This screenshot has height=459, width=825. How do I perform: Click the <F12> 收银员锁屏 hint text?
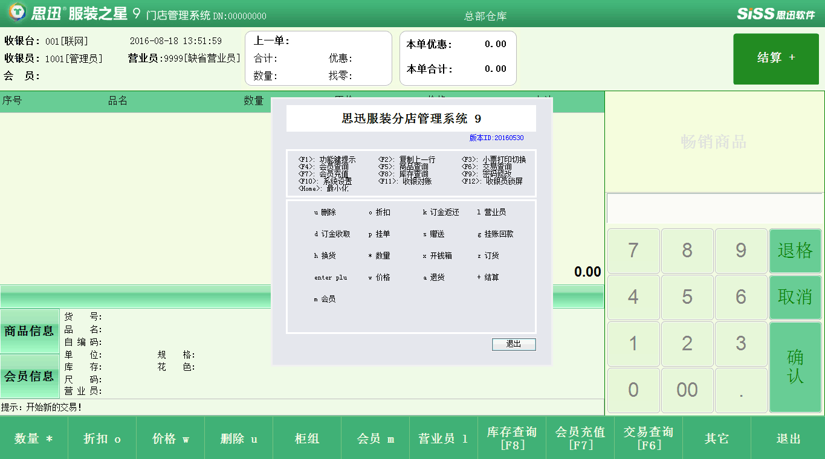(x=493, y=181)
